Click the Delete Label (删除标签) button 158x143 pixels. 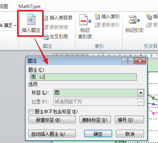coord(95,119)
